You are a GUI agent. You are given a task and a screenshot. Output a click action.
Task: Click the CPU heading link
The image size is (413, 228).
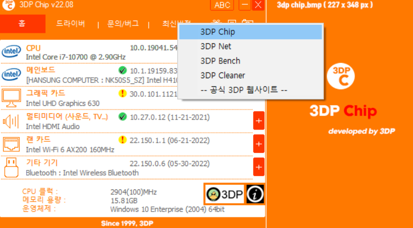[33, 48]
